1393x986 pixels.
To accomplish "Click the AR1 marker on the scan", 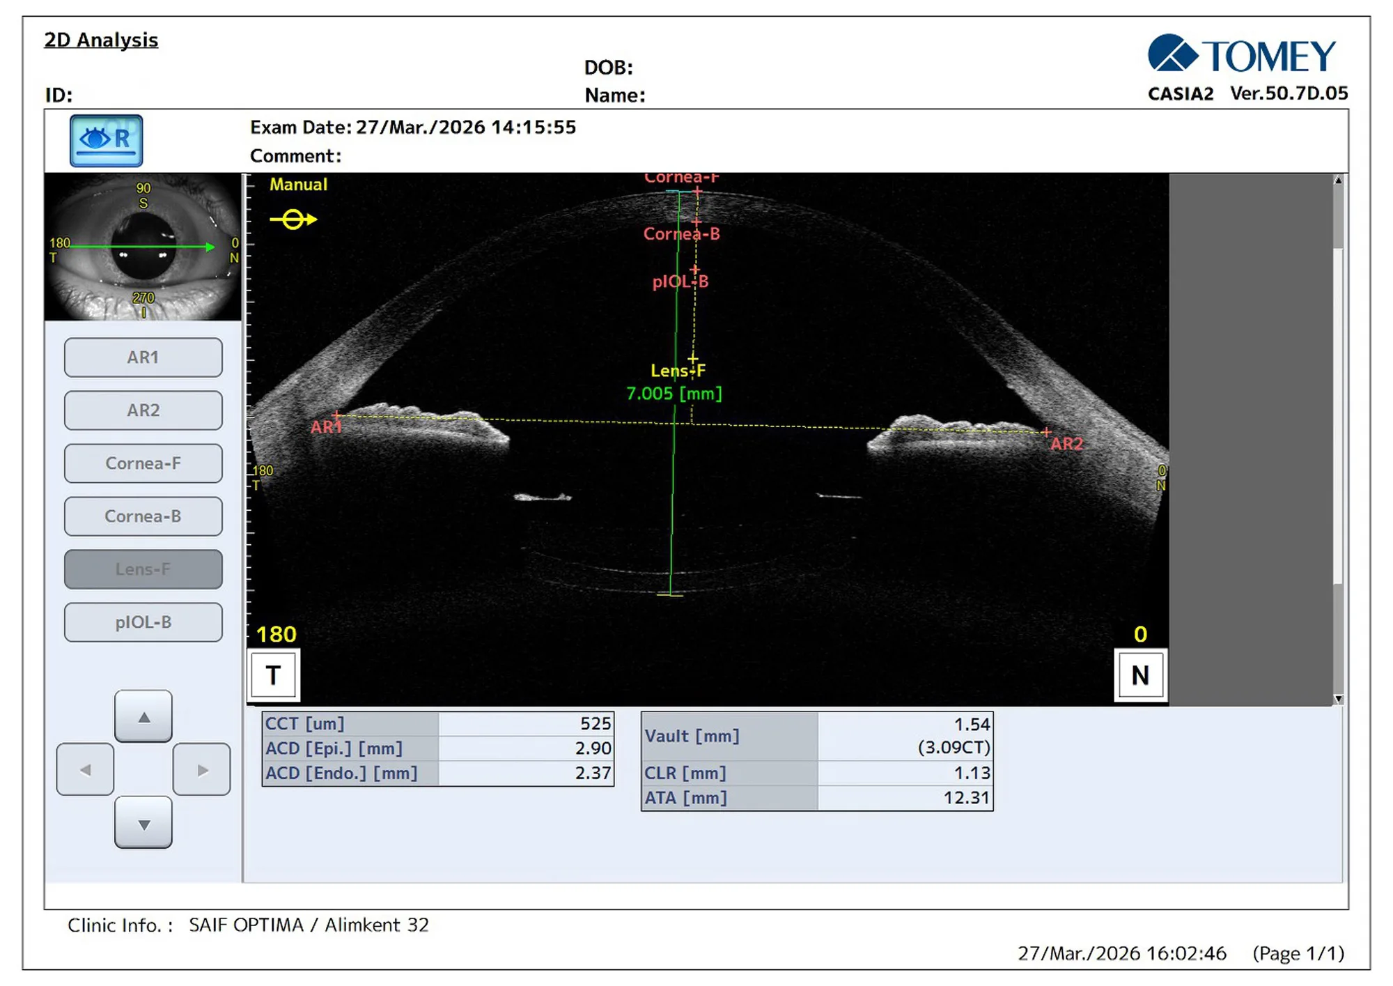I will (x=336, y=416).
